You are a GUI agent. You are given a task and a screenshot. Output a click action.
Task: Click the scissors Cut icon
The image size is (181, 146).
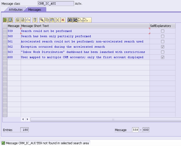pyautogui.click(x=58, y=20)
